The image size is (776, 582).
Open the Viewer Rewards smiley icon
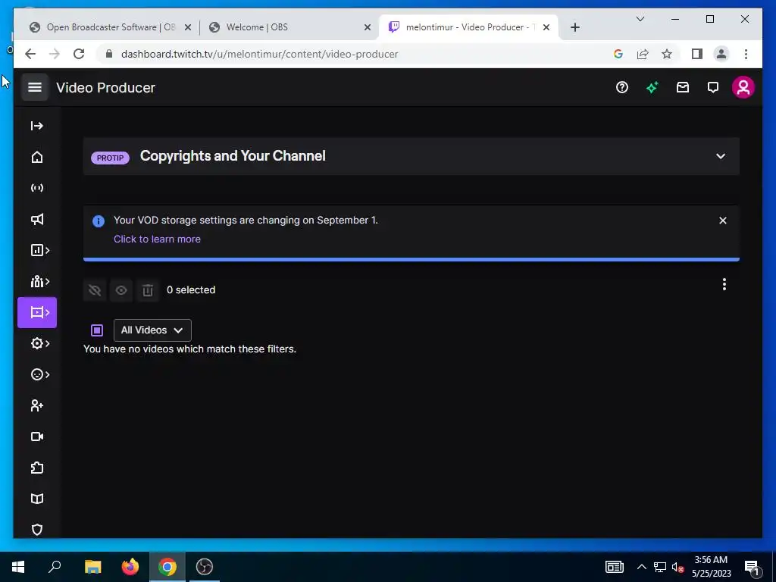40,374
